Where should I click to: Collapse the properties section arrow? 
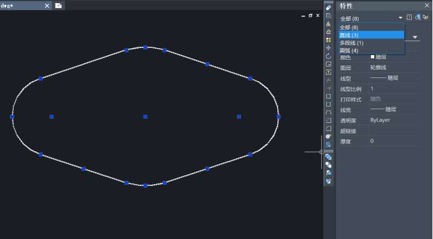pos(415,37)
